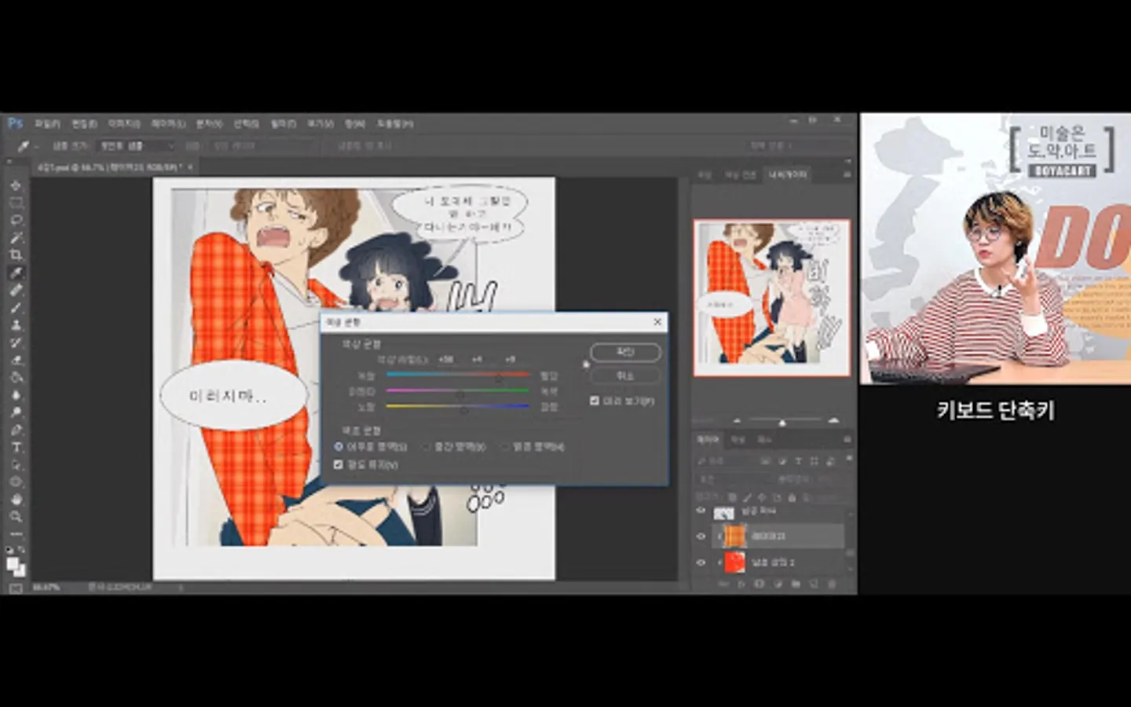
Task: Click the new group folder icon
Action: (796, 584)
